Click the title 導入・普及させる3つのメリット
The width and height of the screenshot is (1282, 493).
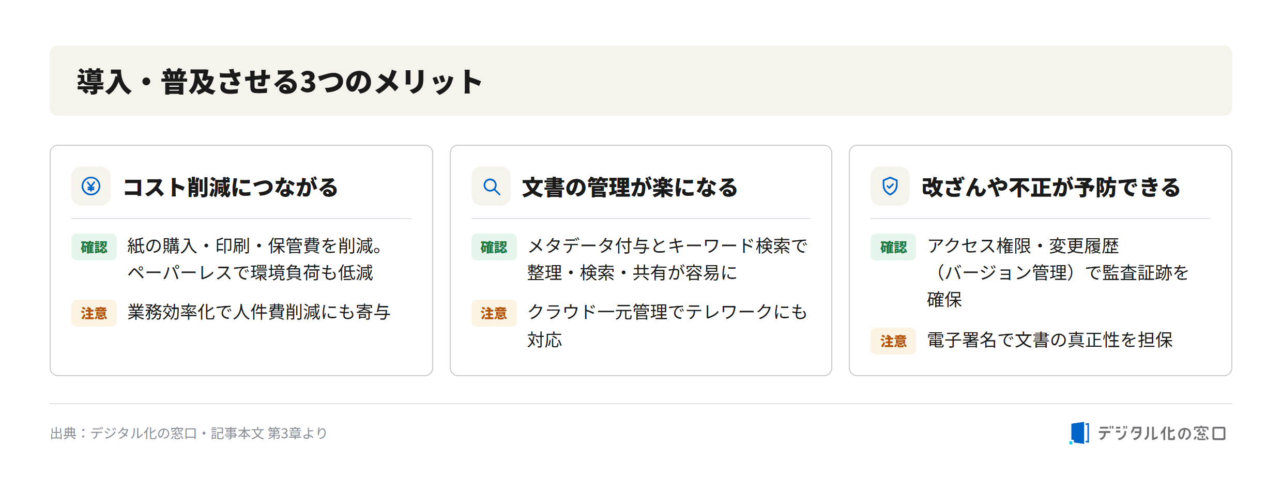tap(280, 82)
